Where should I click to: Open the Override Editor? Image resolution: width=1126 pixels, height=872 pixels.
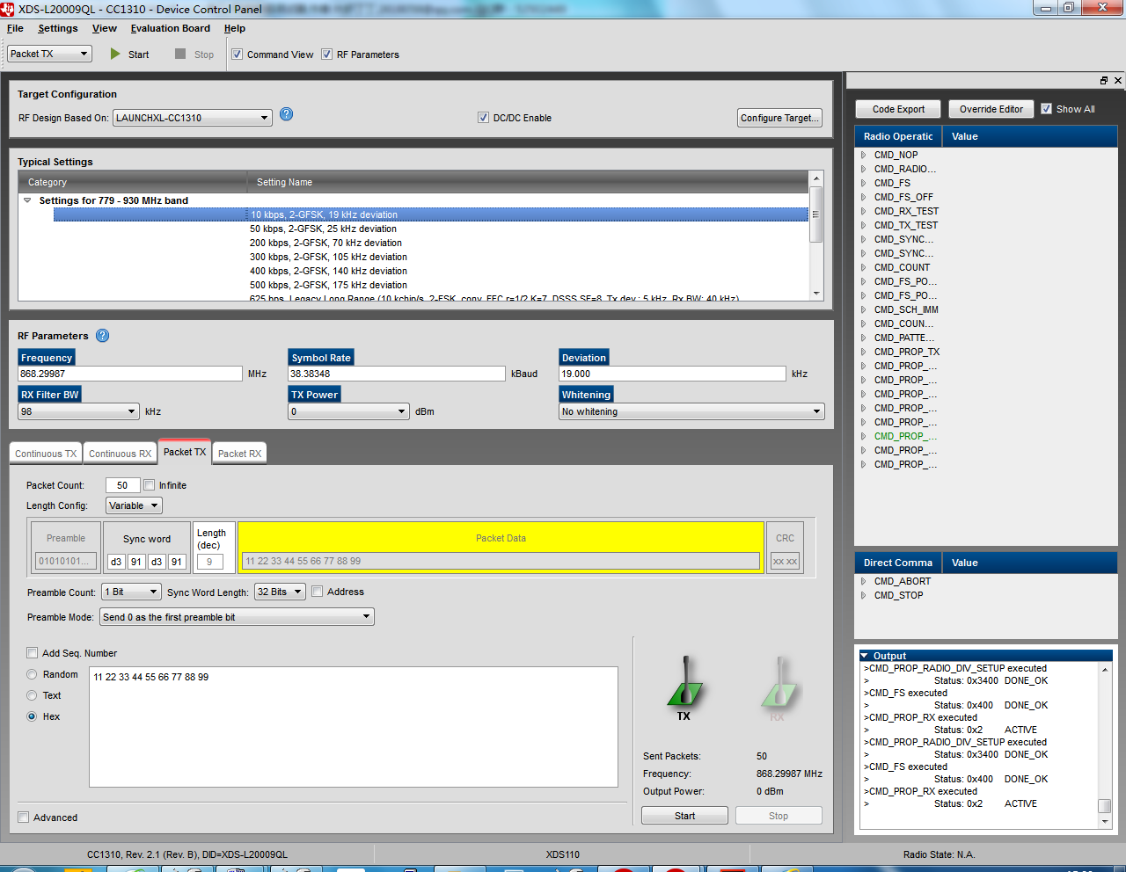coord(991,109)
